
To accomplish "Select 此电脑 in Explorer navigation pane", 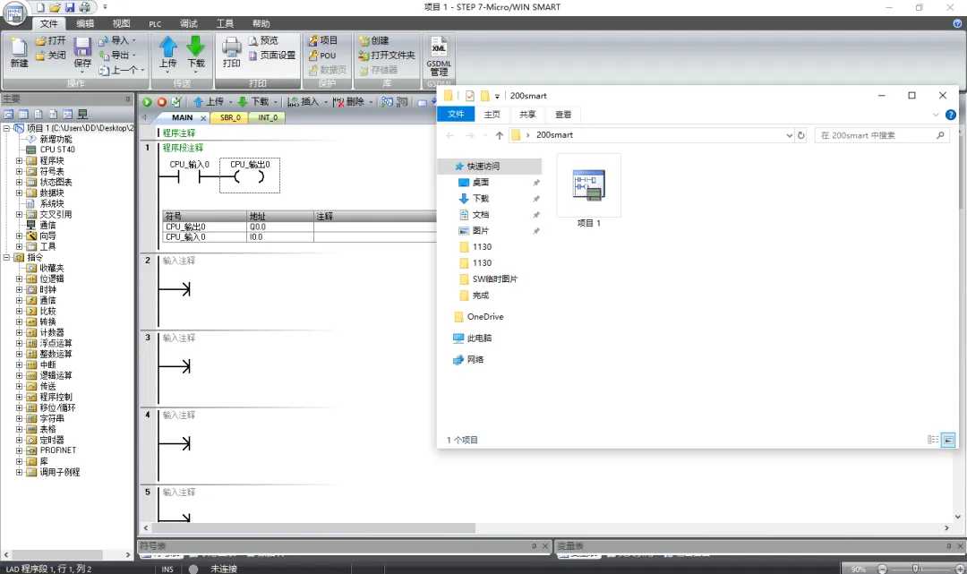I will click(x=479, y=338).
